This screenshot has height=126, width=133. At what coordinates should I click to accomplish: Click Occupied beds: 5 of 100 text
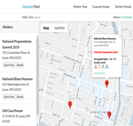click(x=105, y=59)
